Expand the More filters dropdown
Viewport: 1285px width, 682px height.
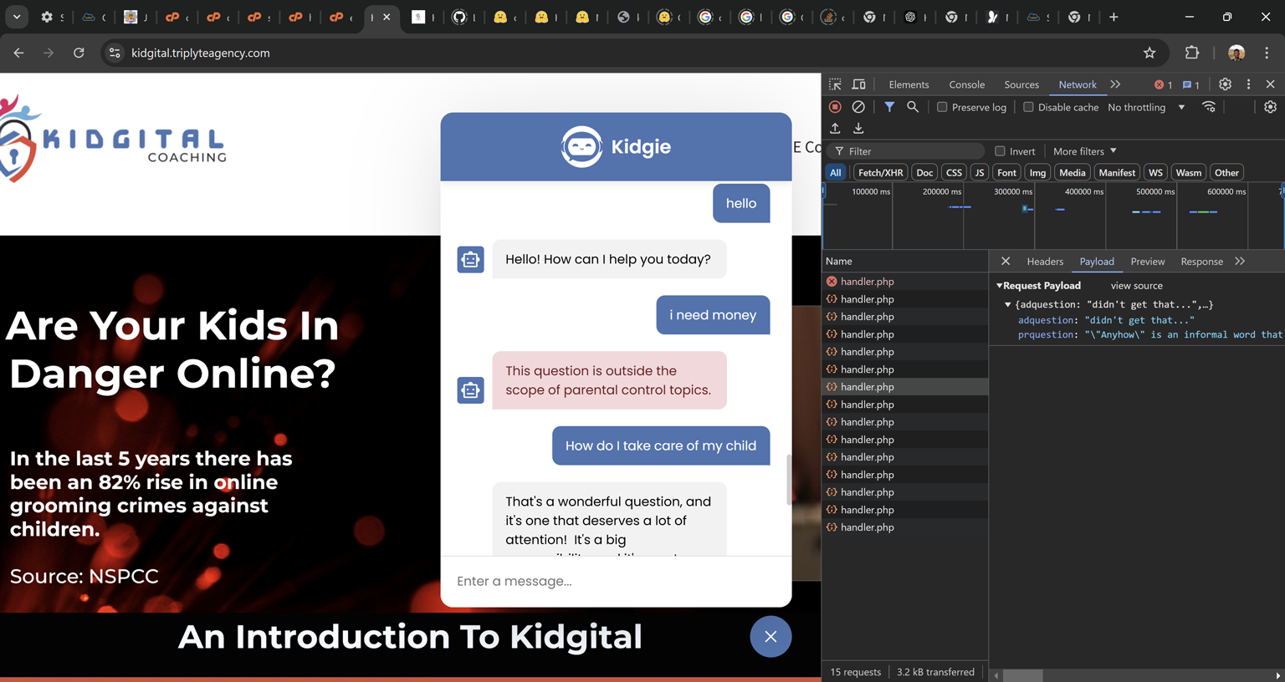1084,151
